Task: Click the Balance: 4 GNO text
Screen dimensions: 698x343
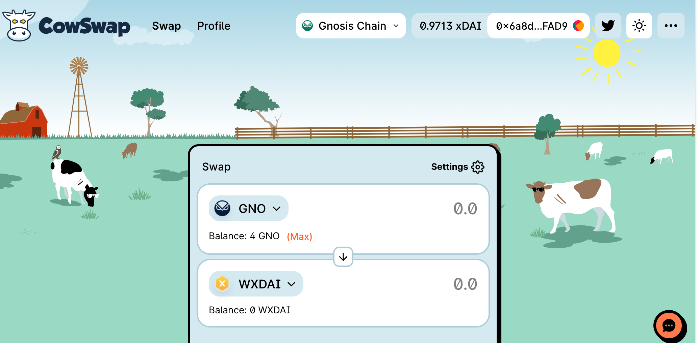Action: 244,236
